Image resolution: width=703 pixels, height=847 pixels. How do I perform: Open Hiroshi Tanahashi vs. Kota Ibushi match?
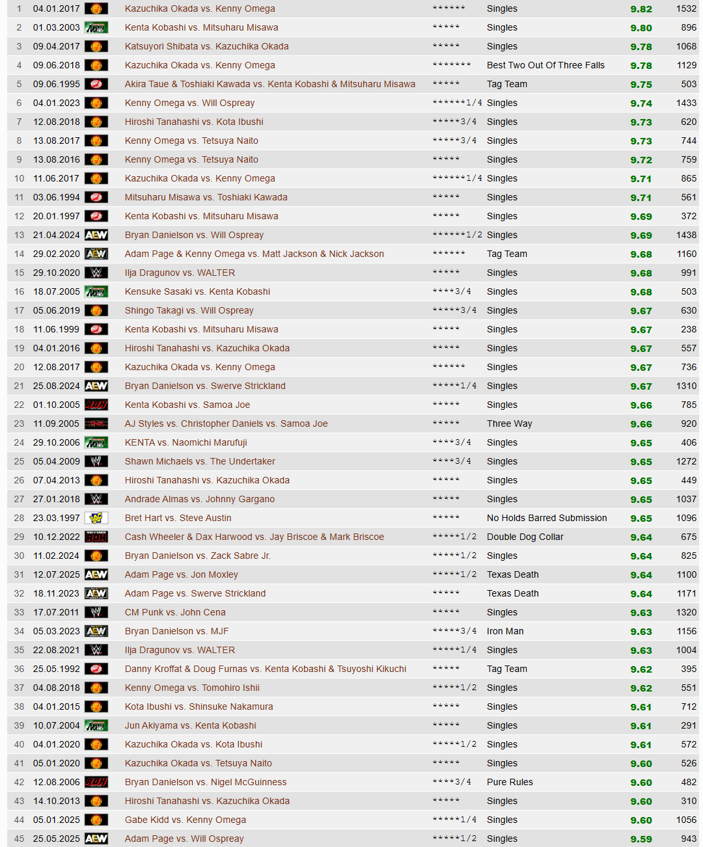tap(195, 122)
